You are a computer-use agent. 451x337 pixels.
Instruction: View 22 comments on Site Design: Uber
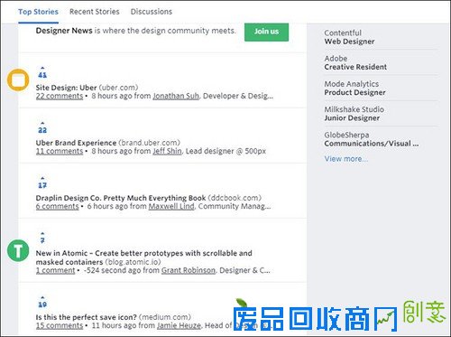click(60, 96)
